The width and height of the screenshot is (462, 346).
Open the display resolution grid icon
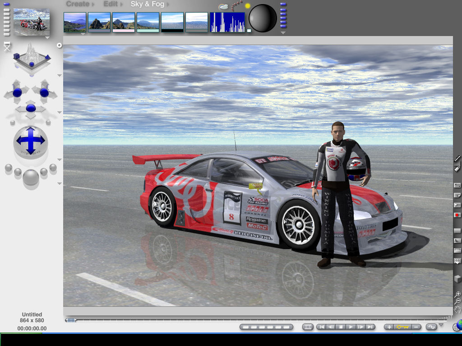point(457,261)
